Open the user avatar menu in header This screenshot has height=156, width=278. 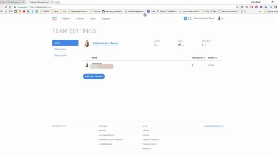pos(219,18)
